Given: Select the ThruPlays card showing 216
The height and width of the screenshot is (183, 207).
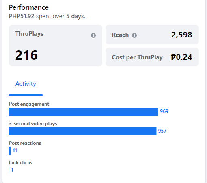Looking at the screenshot, I should point(56,46).
